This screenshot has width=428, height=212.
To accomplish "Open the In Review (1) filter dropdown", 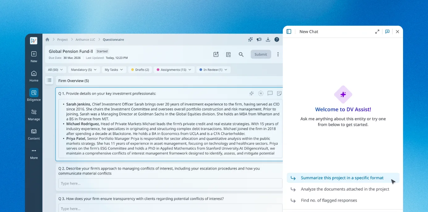I will pos(213,70).
